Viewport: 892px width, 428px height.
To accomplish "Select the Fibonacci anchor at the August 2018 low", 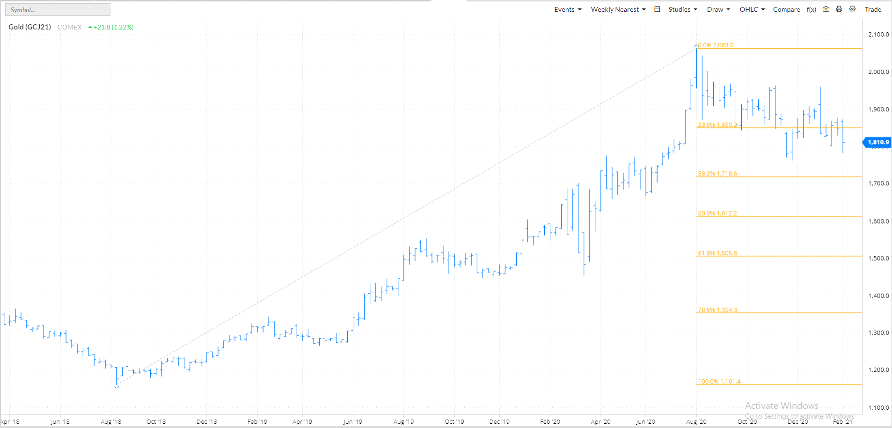I will pos(117,386).
